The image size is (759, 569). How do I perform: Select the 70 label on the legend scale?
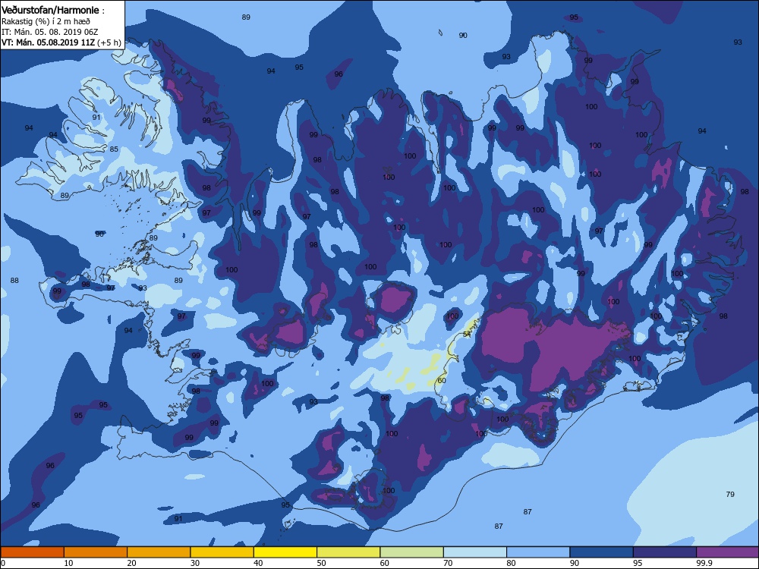(448, 563)
